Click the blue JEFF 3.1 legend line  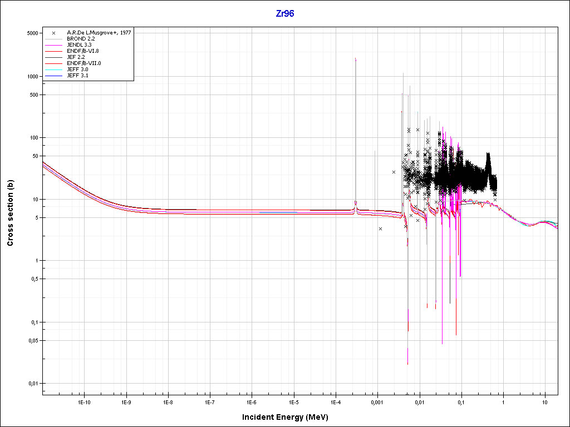pos(53,76)
